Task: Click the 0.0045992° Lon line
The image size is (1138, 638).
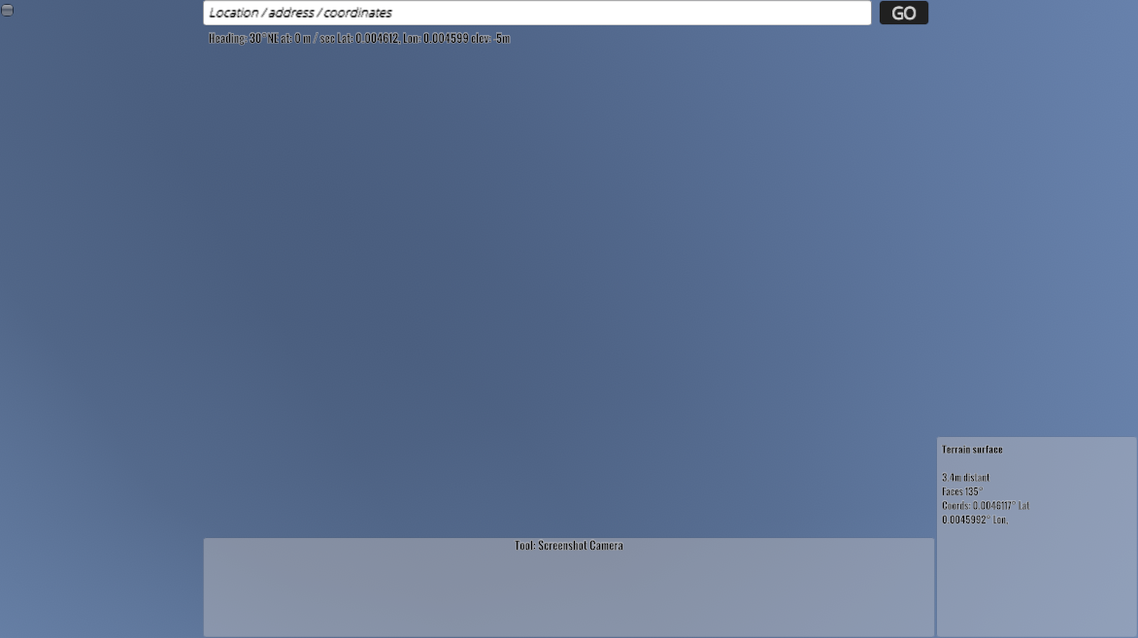Action: [974, 520]
